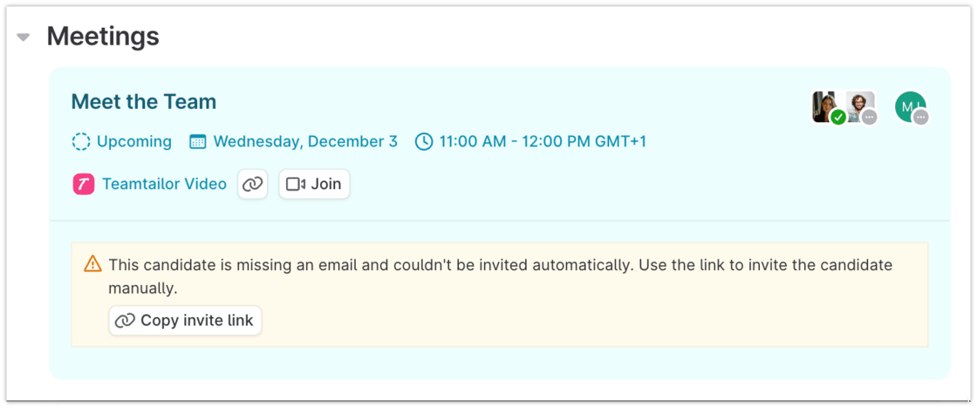
Task: Click the clock icon beside the time
Action: tap(424, 141)
